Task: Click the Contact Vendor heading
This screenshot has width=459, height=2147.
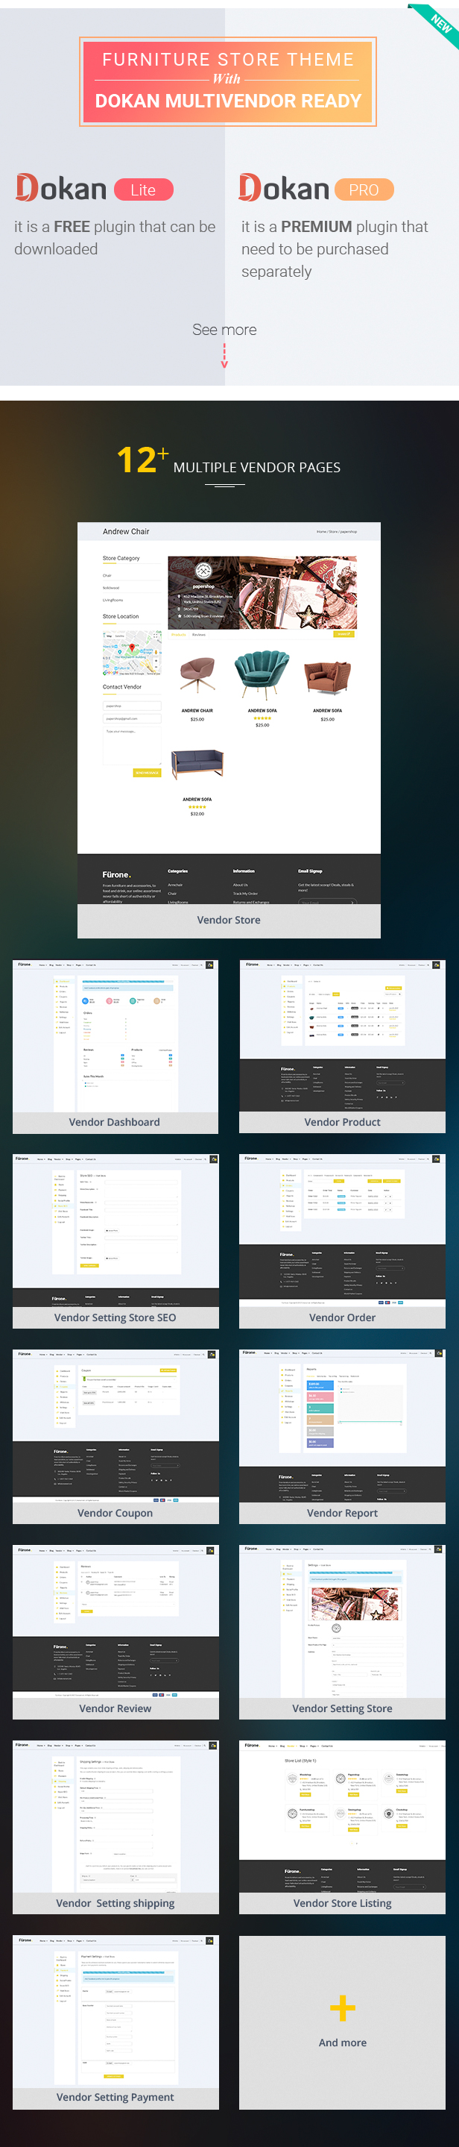Action: [x=121, y=687]
